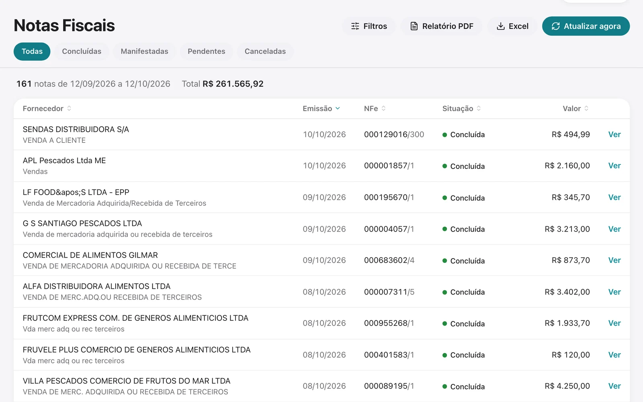Click NFe number 000195670/1
Image resolution: width=643 pixels, height=402 pixels.
(x=389, y=197)
